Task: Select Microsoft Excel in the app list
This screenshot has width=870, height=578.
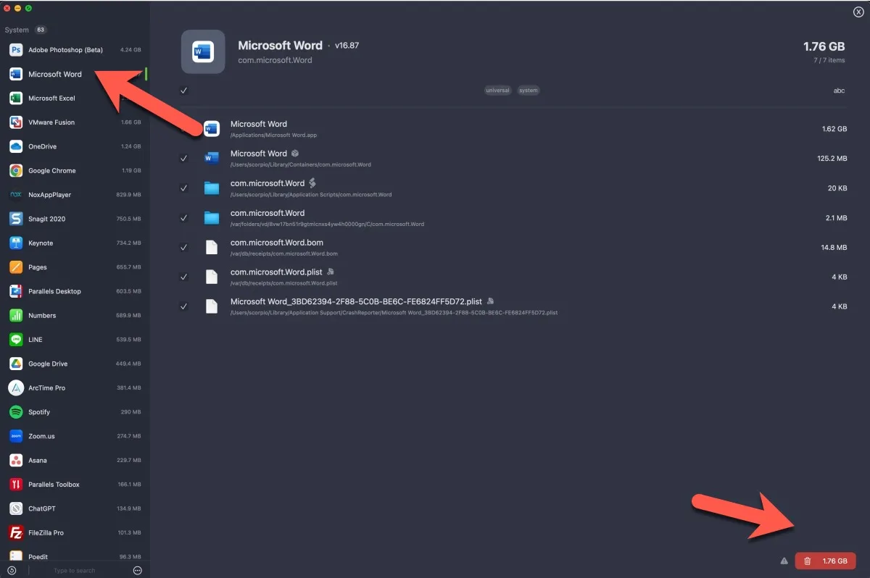Action: (75, 99)
